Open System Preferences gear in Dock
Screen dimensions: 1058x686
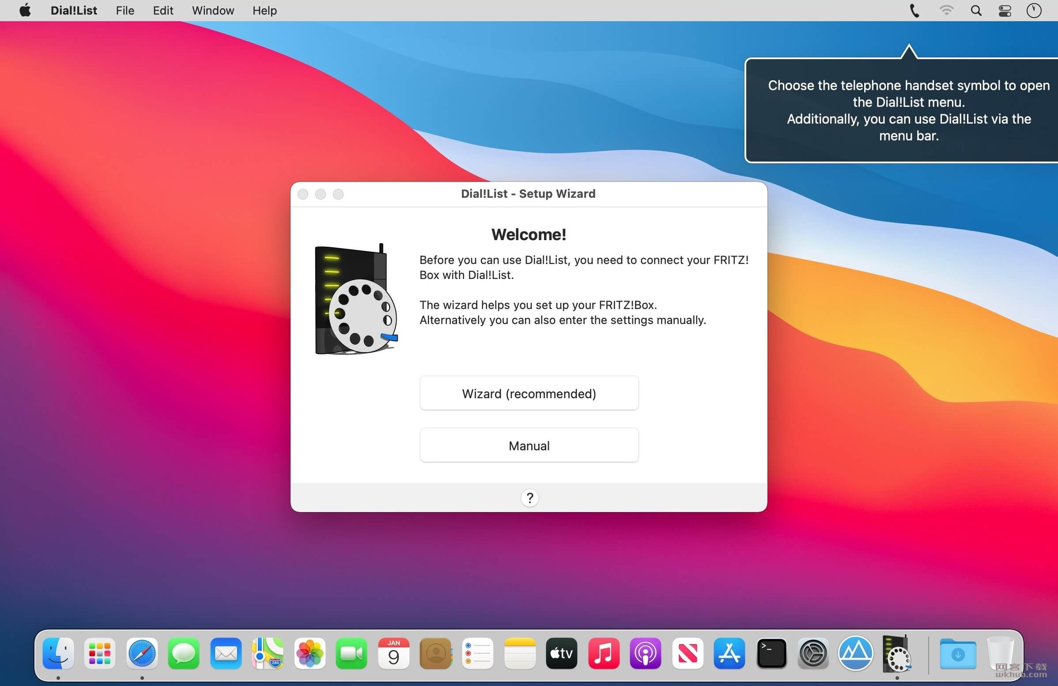pyautogui.click(x=813, y=653)
